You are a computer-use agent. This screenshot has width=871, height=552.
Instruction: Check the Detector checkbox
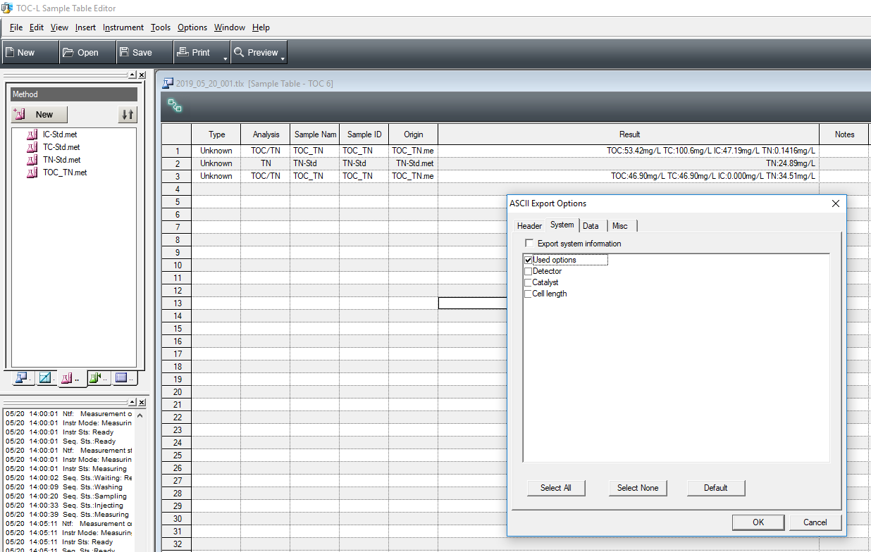click(528, 271)
